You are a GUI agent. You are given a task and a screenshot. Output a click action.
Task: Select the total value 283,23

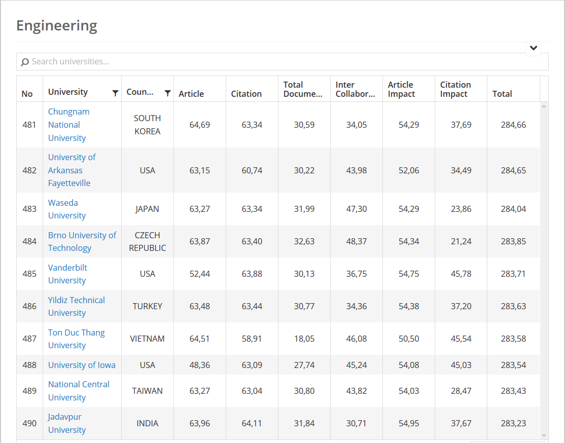tap(513, 423)
